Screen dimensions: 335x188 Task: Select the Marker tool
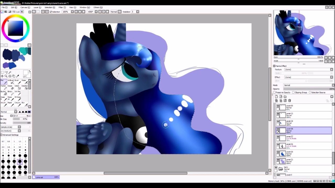point(3,87)
